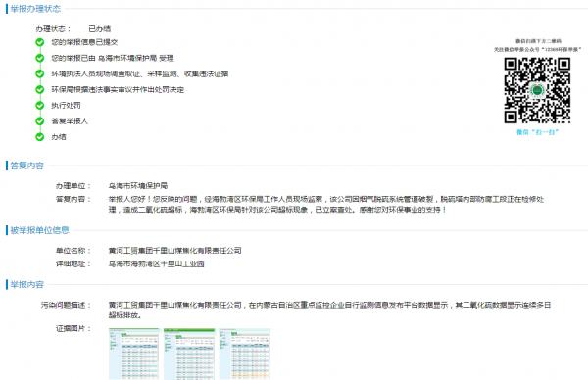Click the WeChat QR code image

click(x=537, y=90)
